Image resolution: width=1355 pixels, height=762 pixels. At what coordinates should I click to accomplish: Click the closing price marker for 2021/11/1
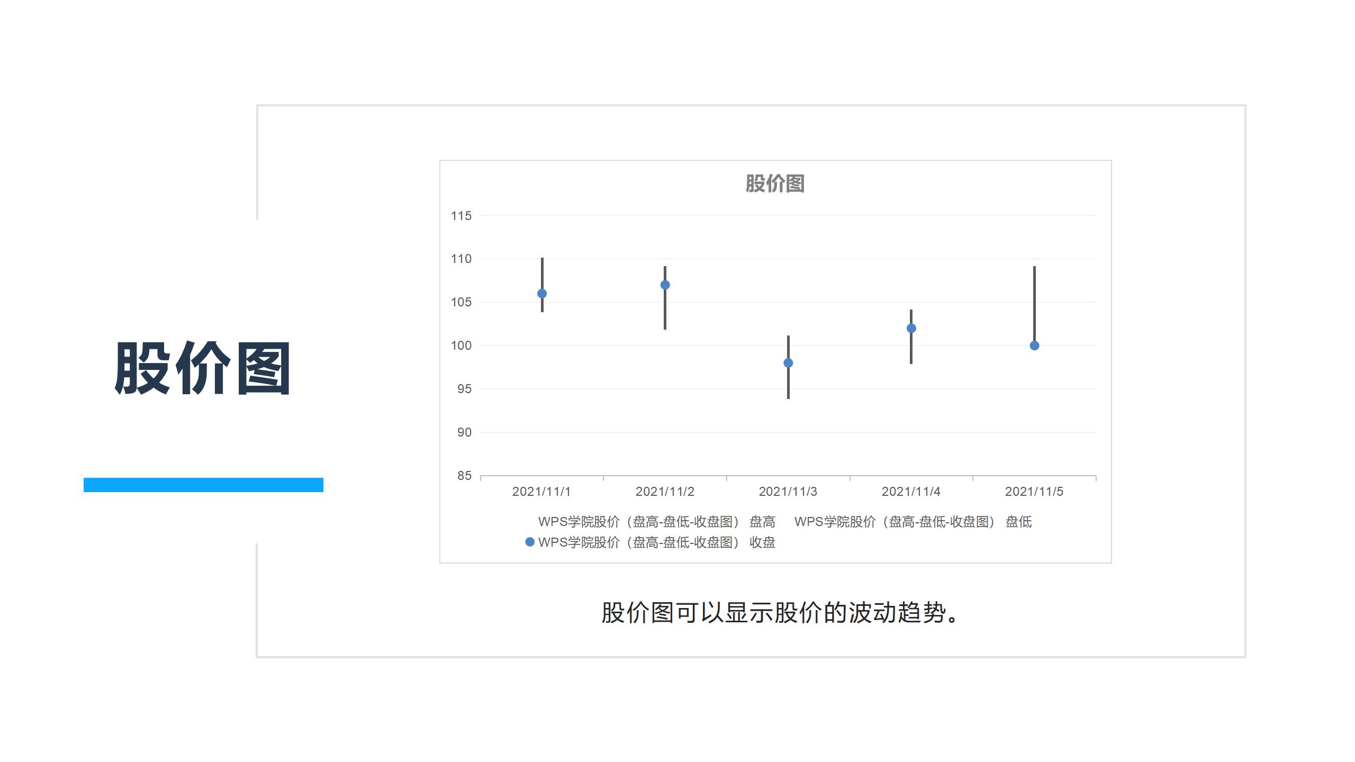[x=542, y=294]
